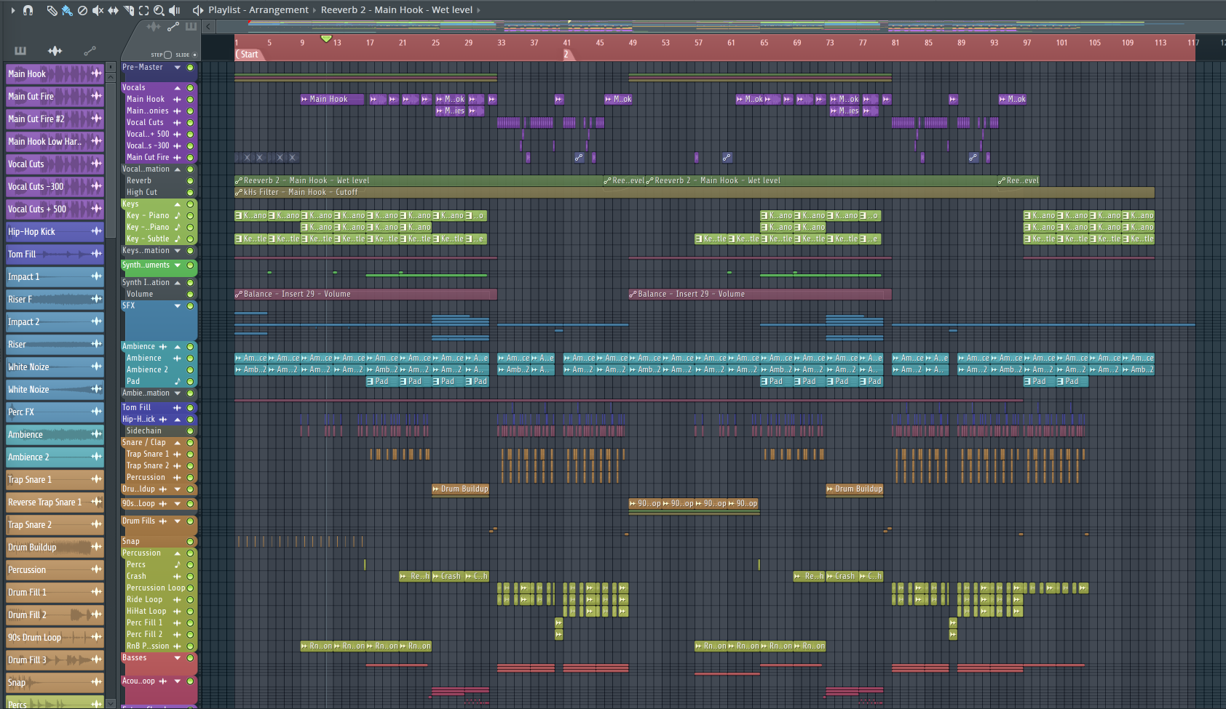This screenshot has width=1226, height=709.
Task: Expand the Pre-Master track group
Action: [177, 68]
